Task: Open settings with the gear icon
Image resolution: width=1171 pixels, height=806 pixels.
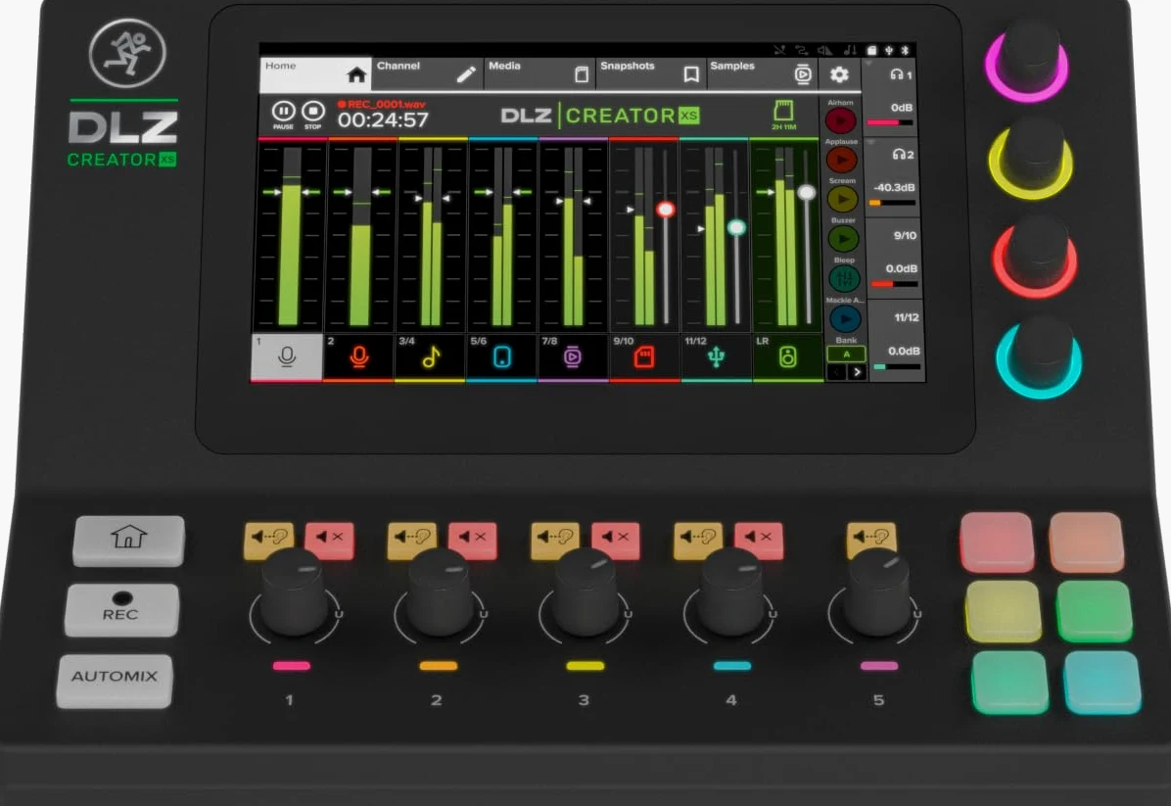Action: pos(839,74)
